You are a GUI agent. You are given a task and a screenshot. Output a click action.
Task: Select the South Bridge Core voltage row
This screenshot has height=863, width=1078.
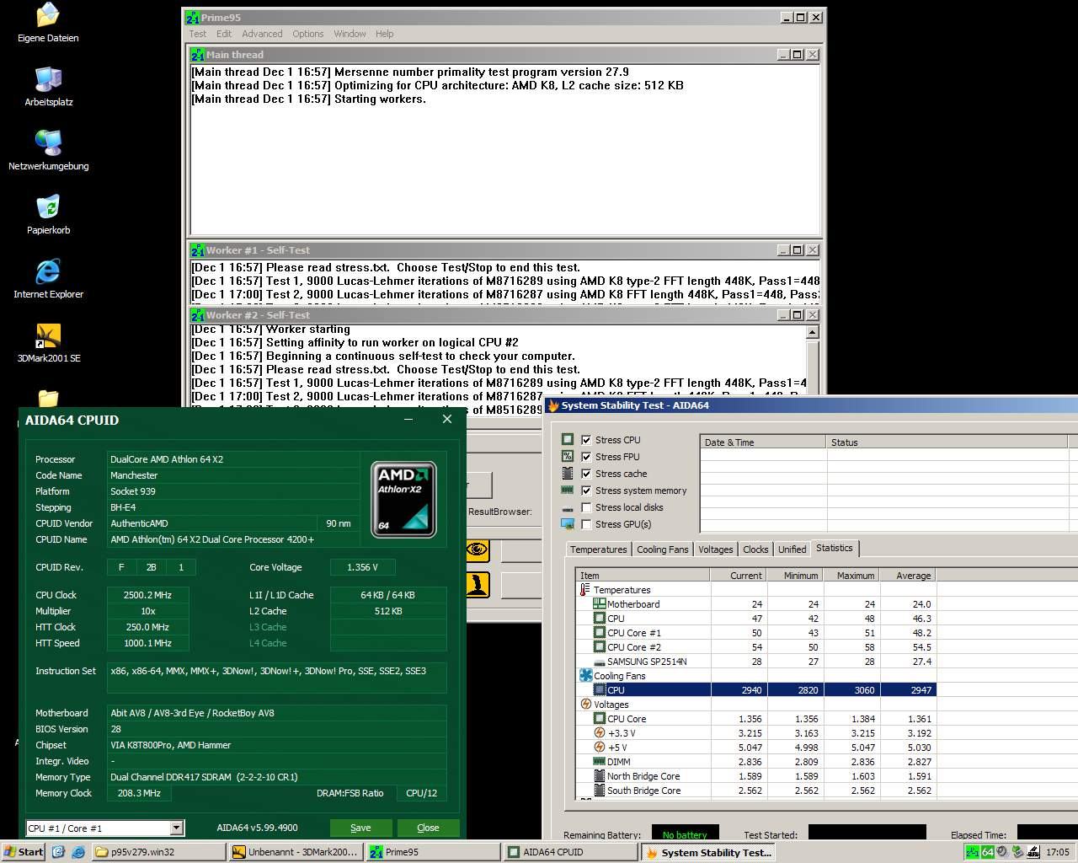click(x=755, y=791)
